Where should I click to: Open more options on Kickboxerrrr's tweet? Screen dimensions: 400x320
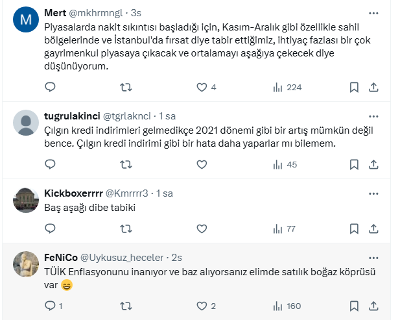click(373, 193)
